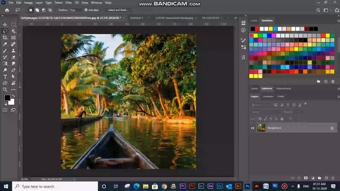
Task: Hide the Background layer with eye icon
Action: [x=252, y=128]
